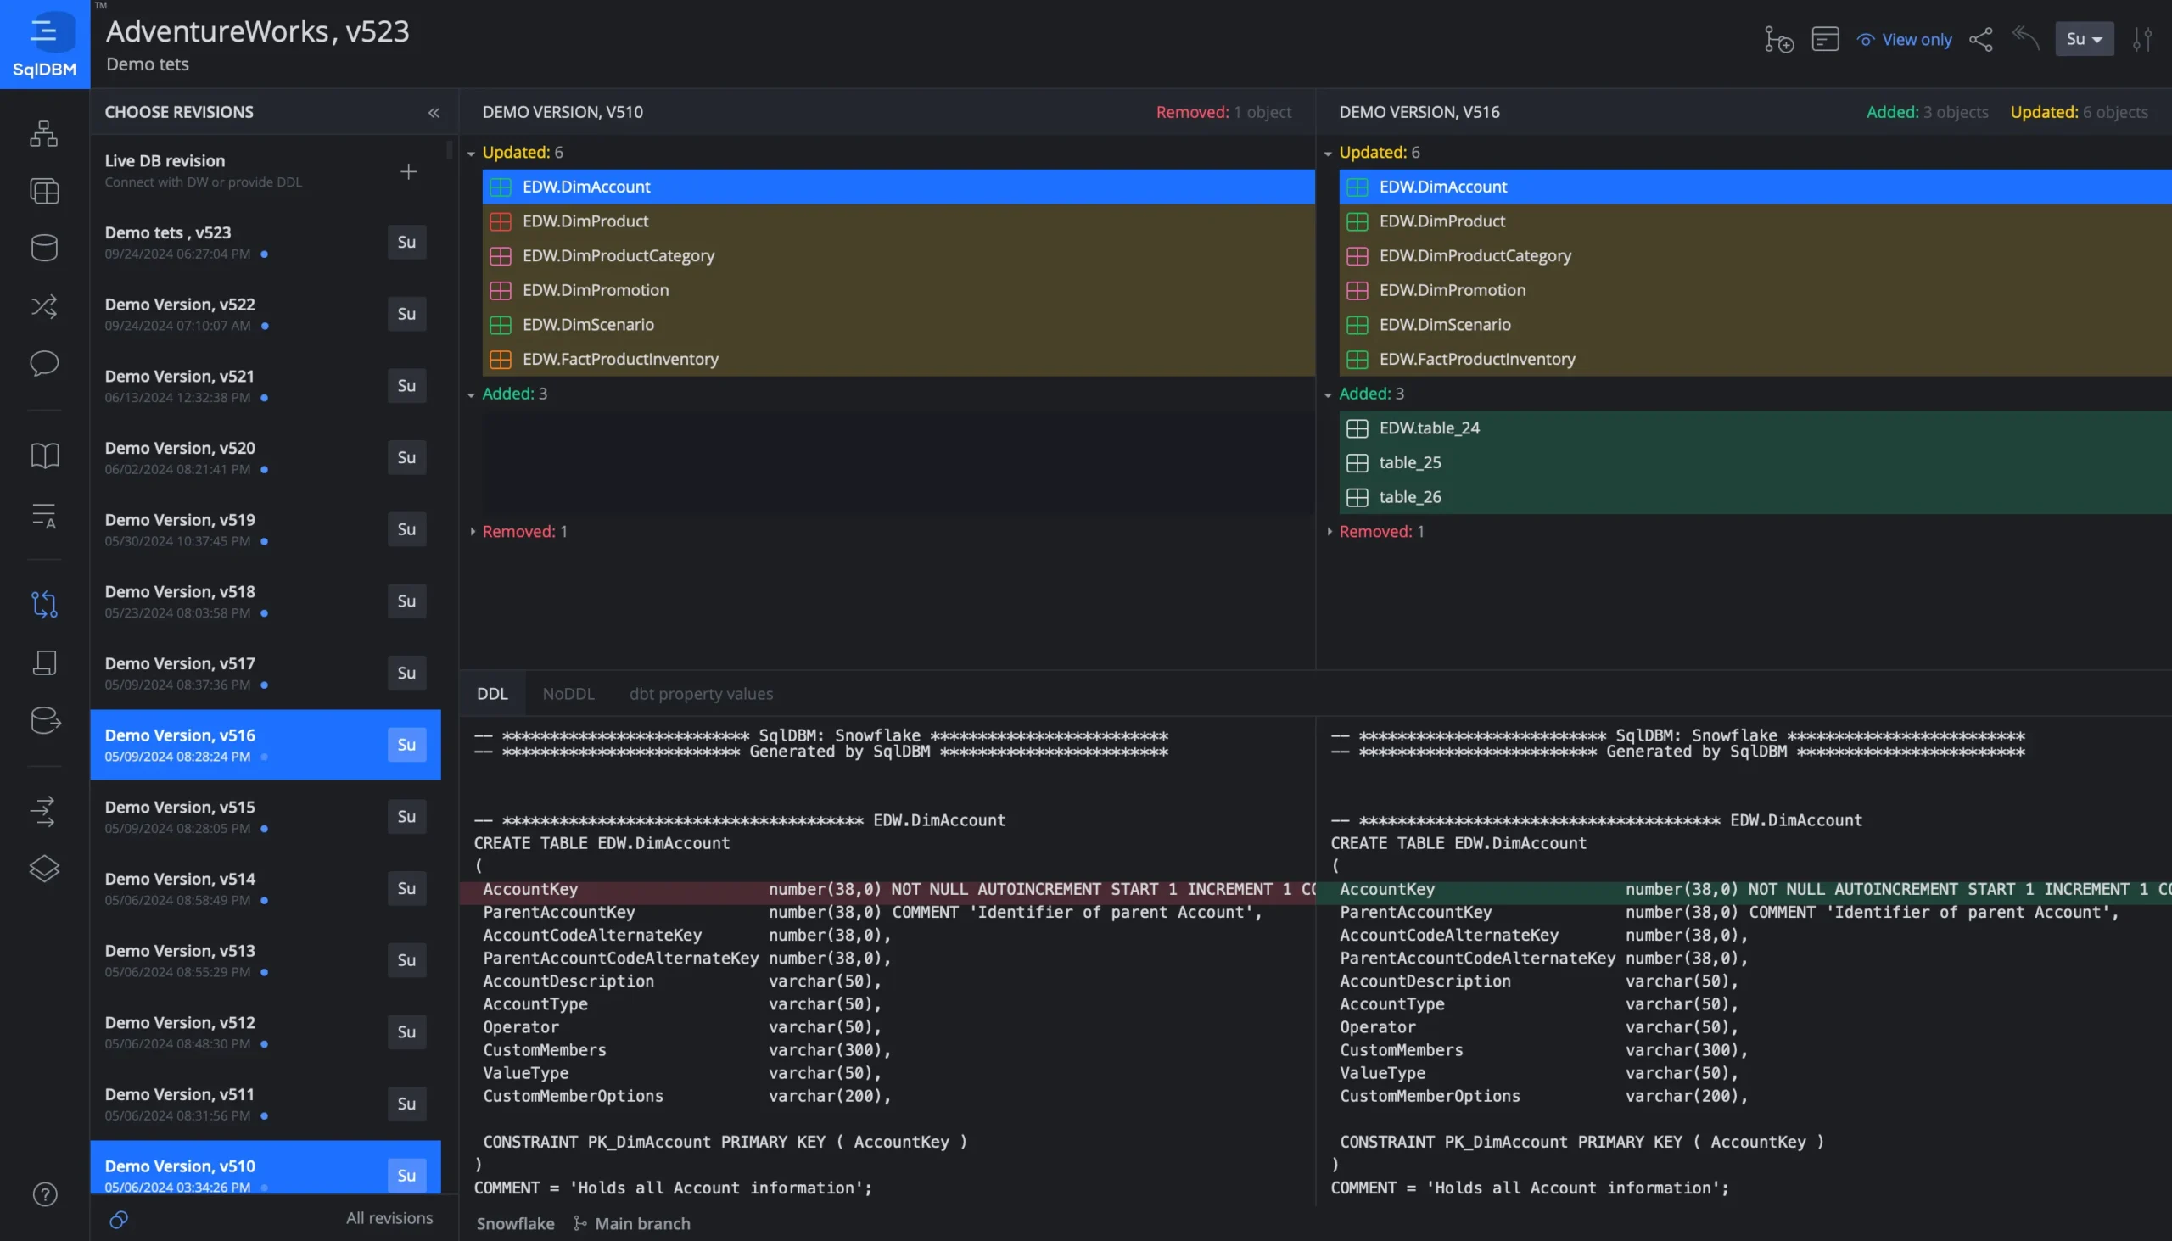
Task: Open the help question mark icon
Action: pos(44,1195)
